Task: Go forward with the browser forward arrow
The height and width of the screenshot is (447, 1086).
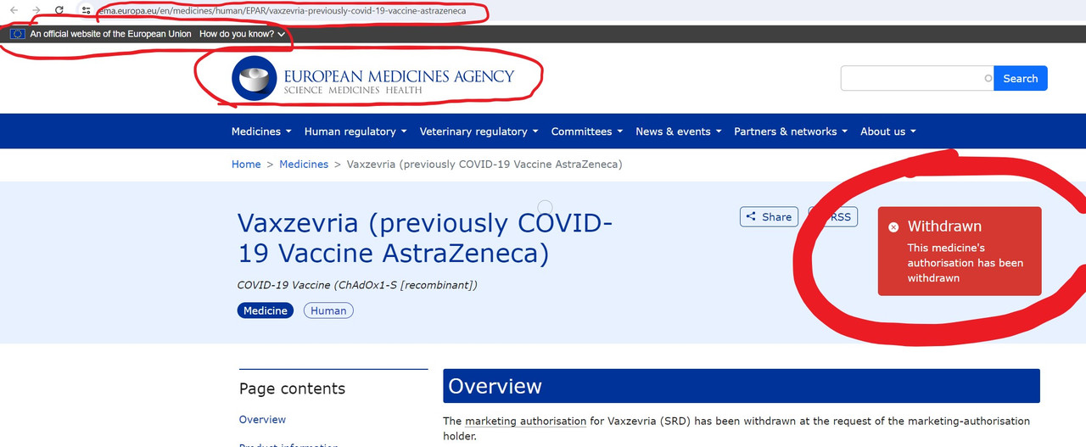Action: pyautogui.click(x=36, y=10)
